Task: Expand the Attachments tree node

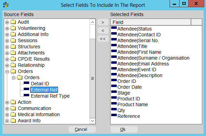Action: pyautogui.click(x=7, y=53)
